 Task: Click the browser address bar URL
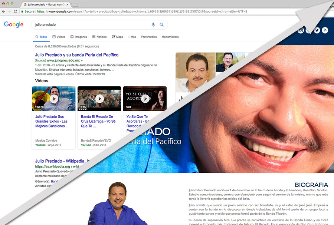click(142, 11)
